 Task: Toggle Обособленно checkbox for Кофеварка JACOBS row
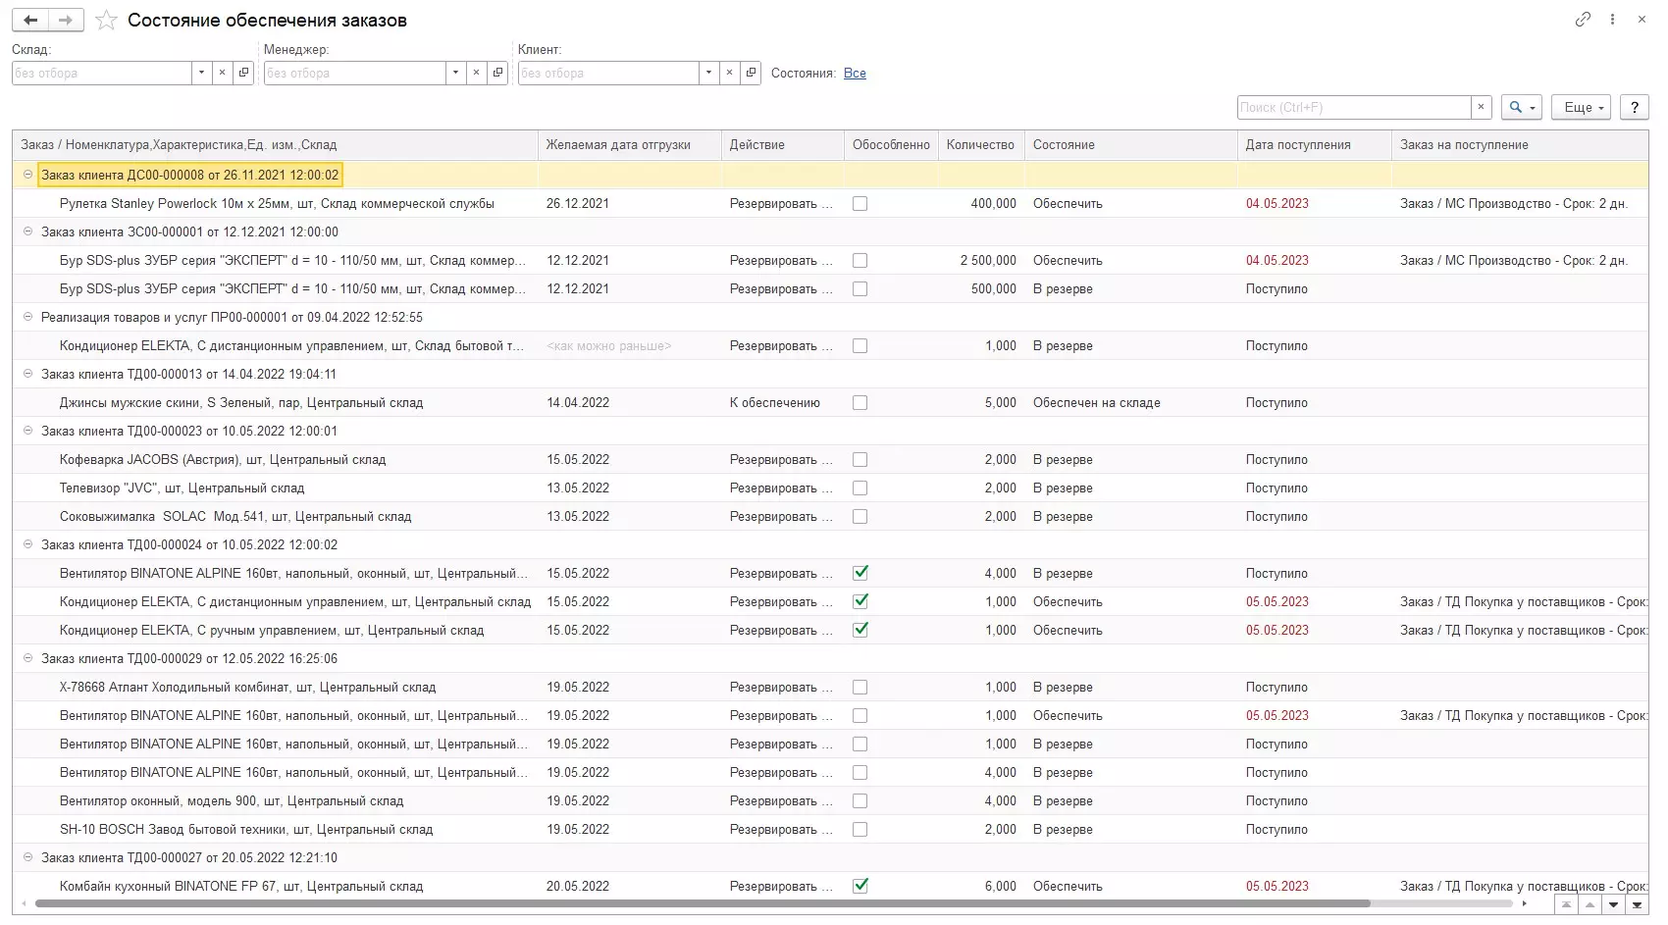[860, 460]
